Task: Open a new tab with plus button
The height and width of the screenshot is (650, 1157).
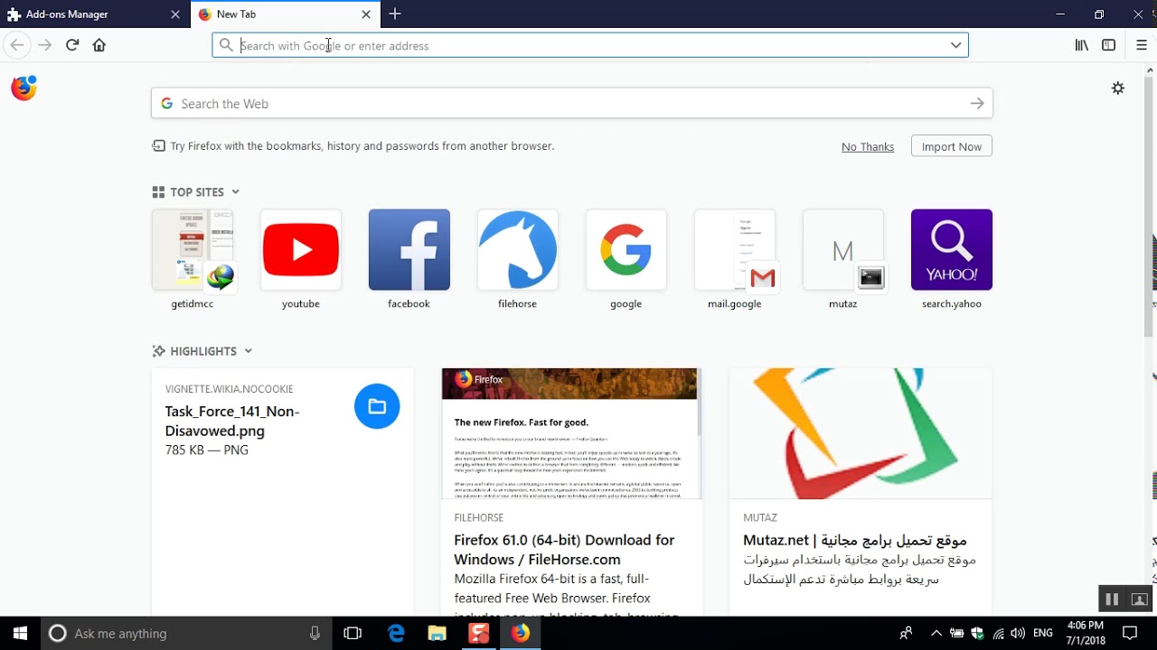Action: (395, 14)
